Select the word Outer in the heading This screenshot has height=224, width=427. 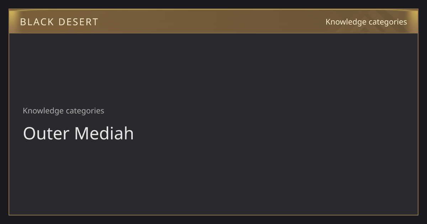(46, 133)
